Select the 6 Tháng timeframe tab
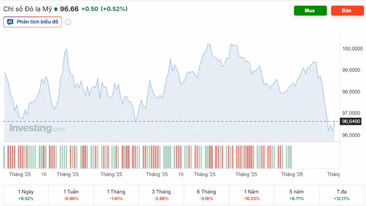 click(207, 195)
